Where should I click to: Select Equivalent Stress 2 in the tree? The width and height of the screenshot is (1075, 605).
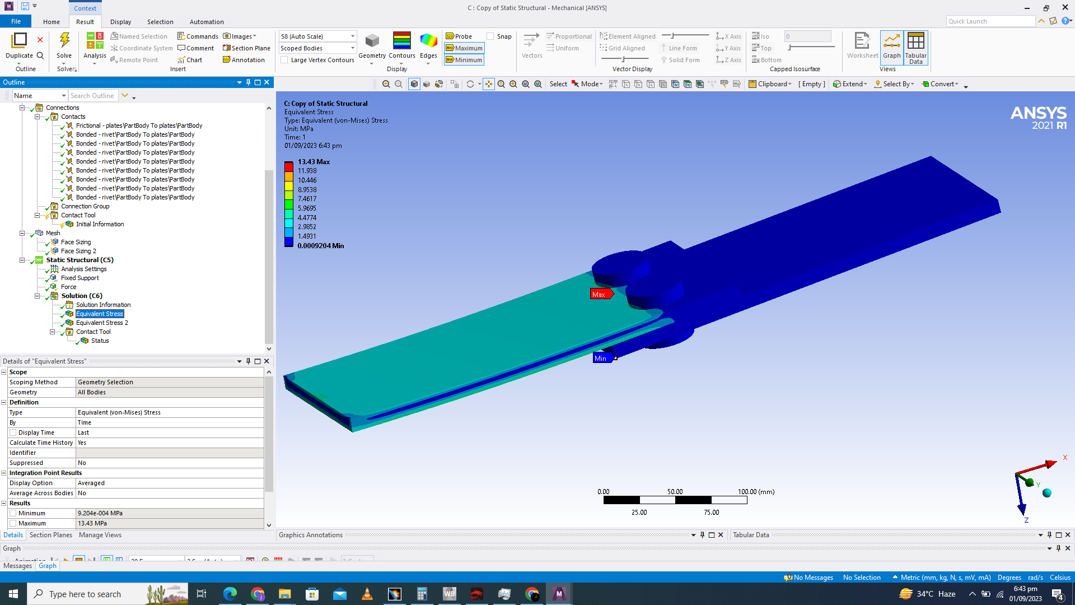(x=102, y=323)
